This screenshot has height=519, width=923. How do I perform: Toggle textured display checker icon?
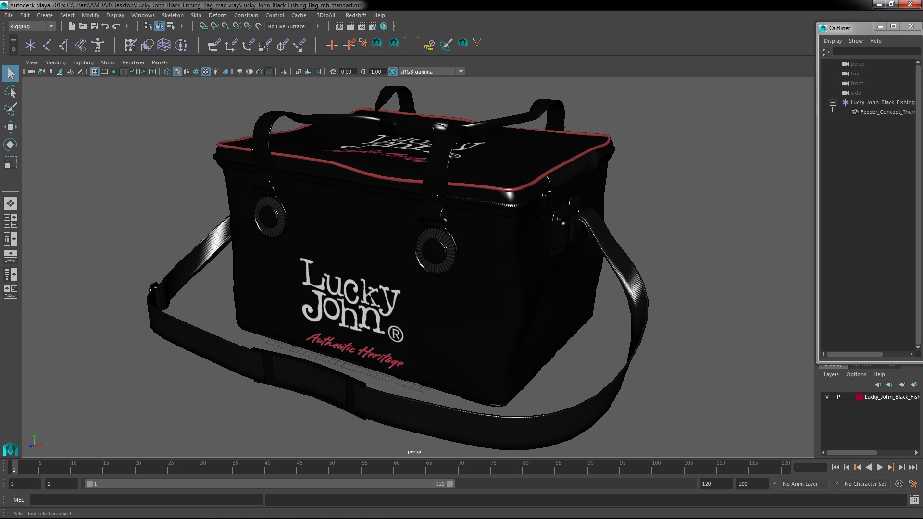pos(206,72)
